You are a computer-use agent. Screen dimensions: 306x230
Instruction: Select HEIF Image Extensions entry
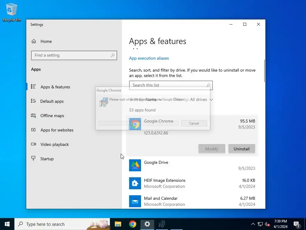[x=192, y=183]
